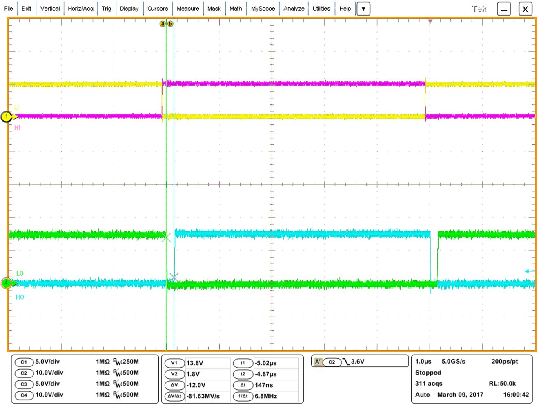Open C2 vertical settings via its badge
Image resolution: width=539 pixels, height=404 pixels.
(x=24, y=373)
